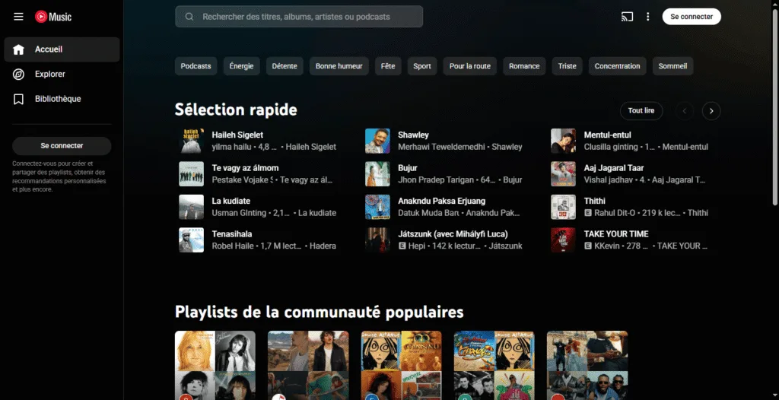Screen dimensions: 779x400
Task: Play TAKE YOUR TIME thumbnail
Action: tap(564, 240)
